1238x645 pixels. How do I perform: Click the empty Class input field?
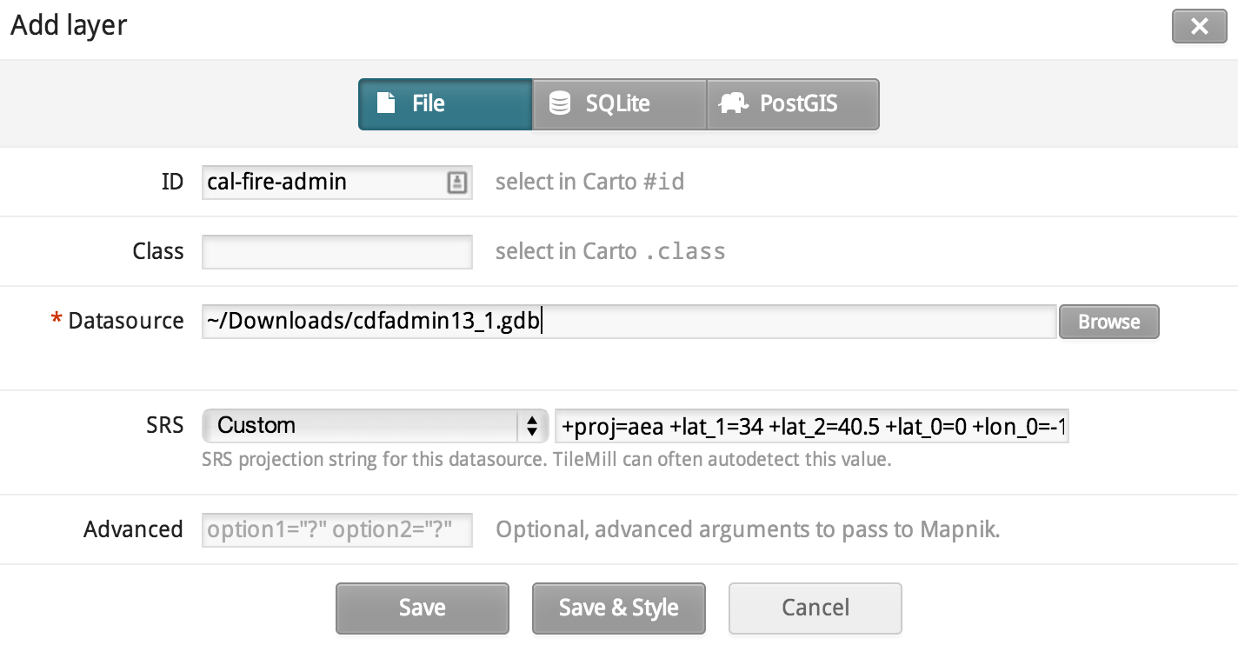[x=337, y=251]
